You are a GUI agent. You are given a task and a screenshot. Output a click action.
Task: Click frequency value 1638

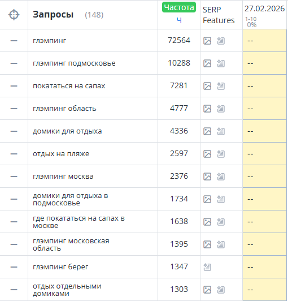(x=179, y=222)
